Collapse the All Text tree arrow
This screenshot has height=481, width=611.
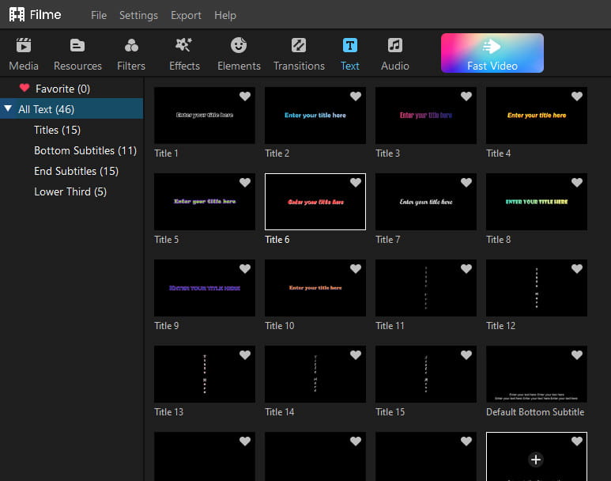pyautogui.click(x=8, y=109)
